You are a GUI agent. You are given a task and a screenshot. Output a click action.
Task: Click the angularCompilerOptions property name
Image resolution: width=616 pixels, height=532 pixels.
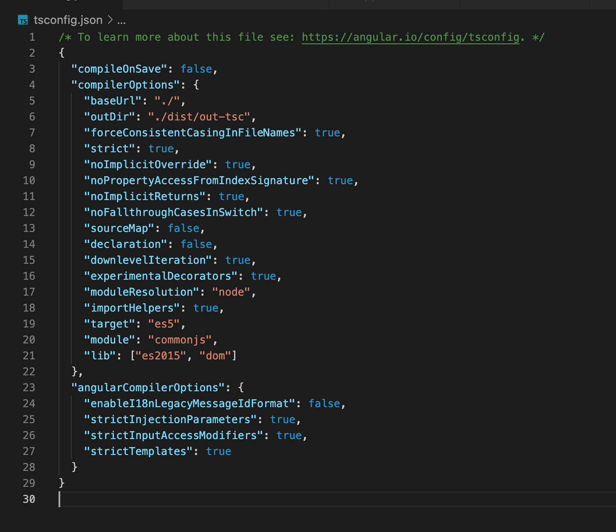[148, 387]
